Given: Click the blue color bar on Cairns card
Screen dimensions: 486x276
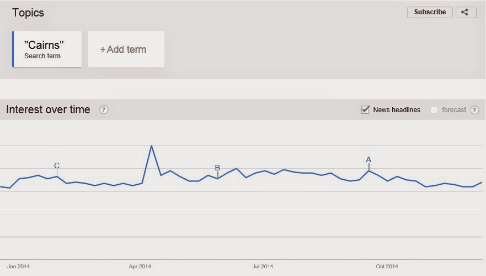Looking at the screenshot, I should (13, 49).
